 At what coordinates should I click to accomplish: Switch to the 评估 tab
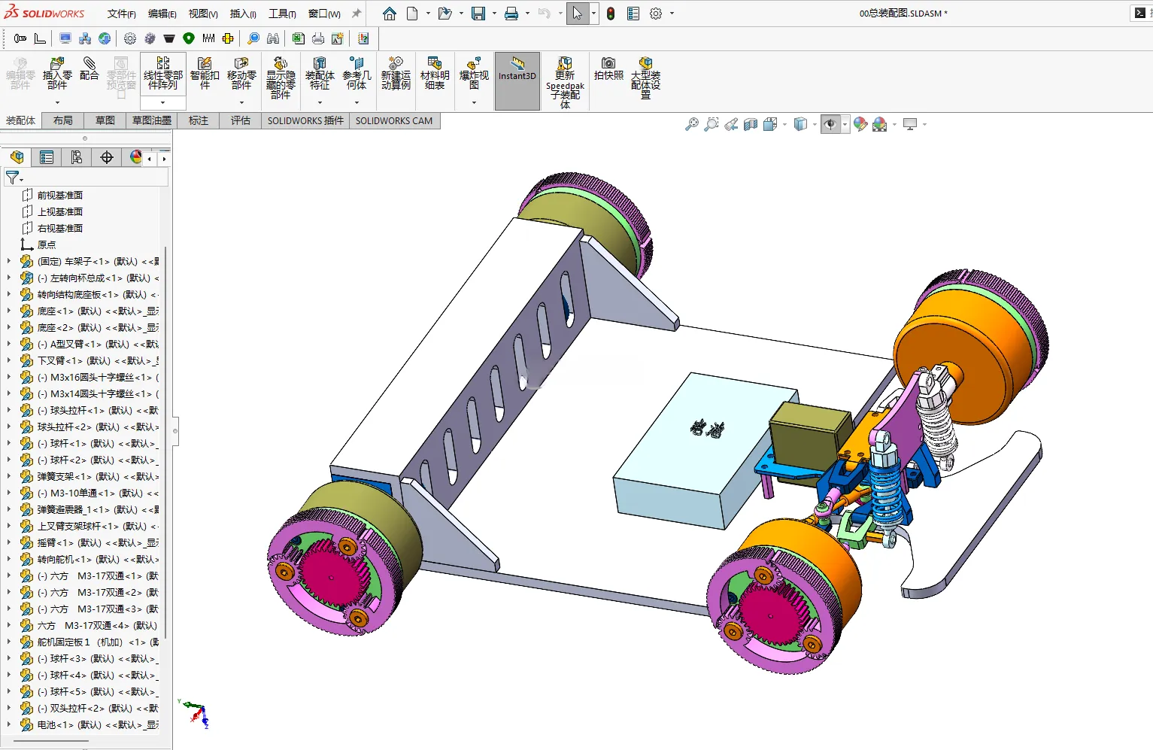click(x=241, y=120)
